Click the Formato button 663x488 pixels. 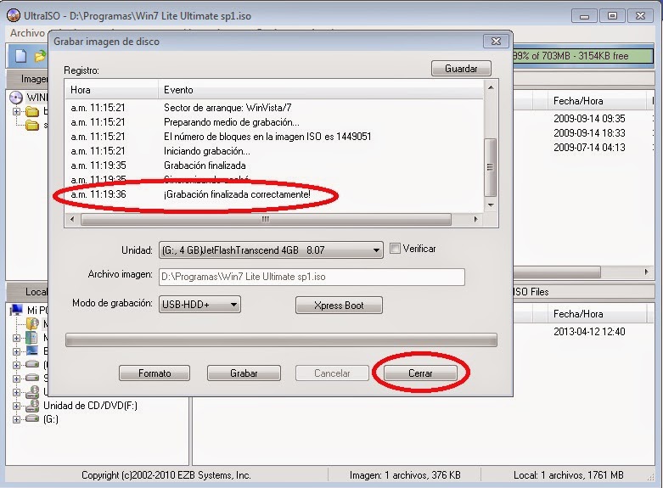click(x=155, y=373)
